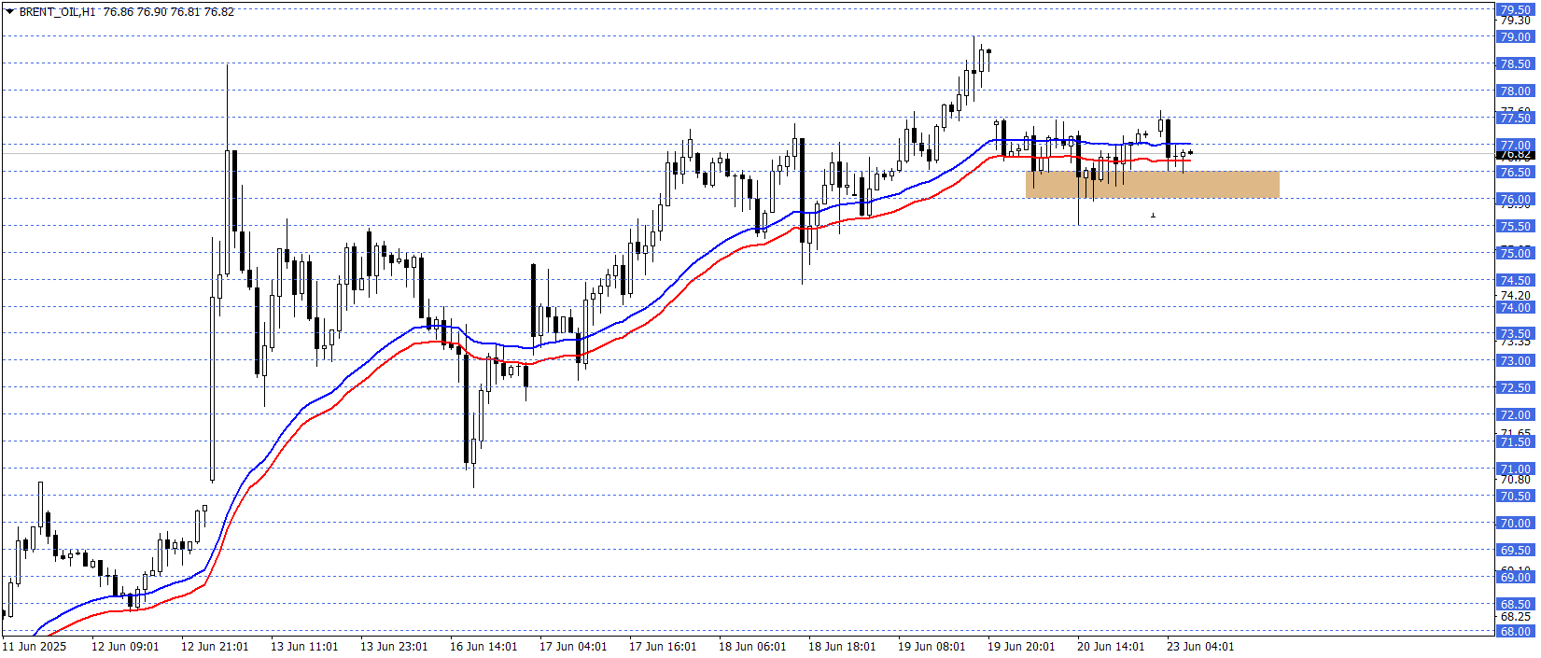Click the 72.00 price level label
1541x658 pixels.
tap(1516, 414)
